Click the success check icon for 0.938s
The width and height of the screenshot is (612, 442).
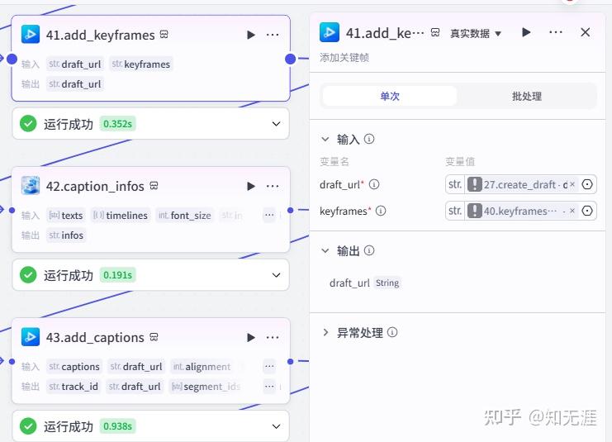tap(28, 426)
